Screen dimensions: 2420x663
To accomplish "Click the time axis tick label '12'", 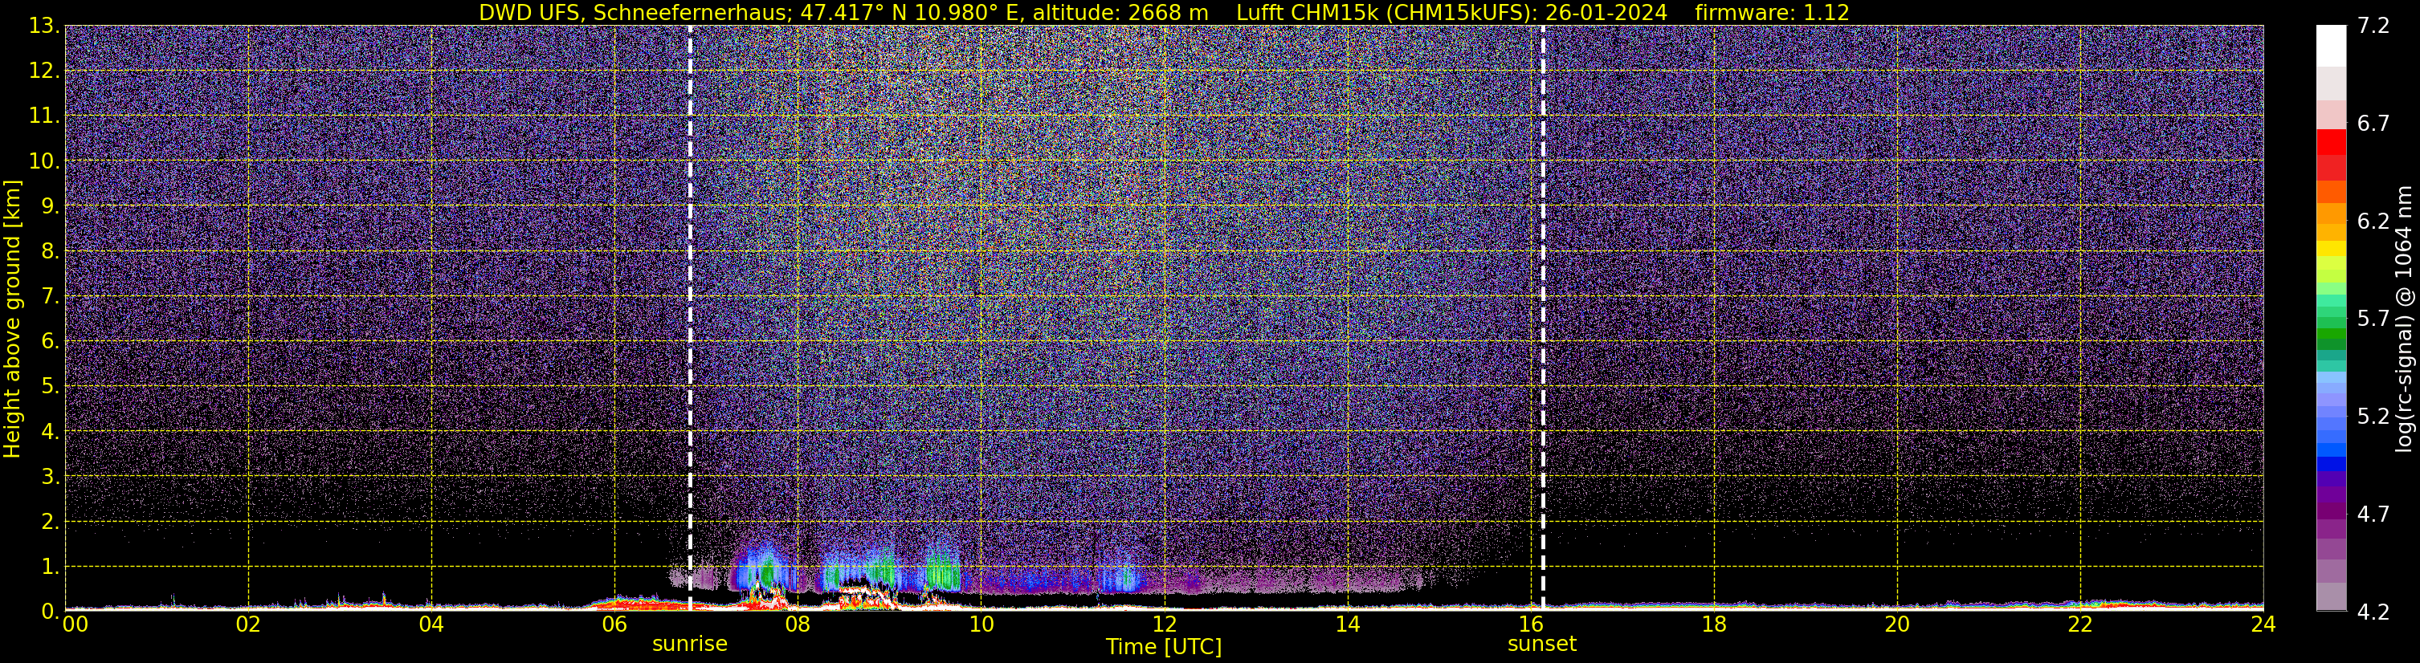I will (1164, 624).
